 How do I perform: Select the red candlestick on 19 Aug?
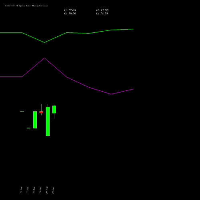(41, 112)
